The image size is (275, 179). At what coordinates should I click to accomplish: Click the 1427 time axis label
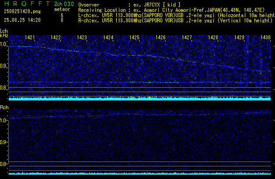pyautogui.click(x=187, y=38)
